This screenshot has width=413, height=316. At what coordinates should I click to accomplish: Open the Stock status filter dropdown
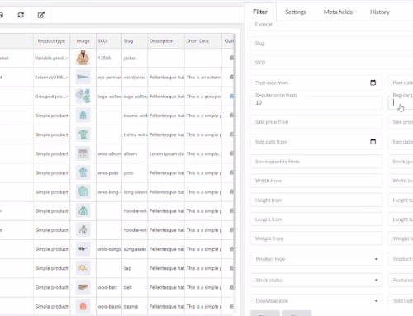tap(316, 280)
